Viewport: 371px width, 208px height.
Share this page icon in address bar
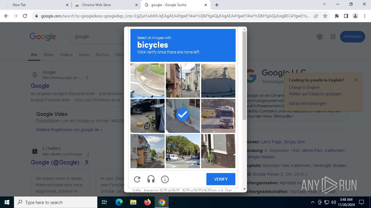316,16
